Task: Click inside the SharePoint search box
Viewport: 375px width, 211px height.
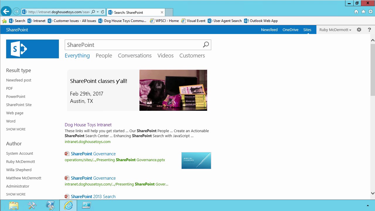Action: point(133,45)
